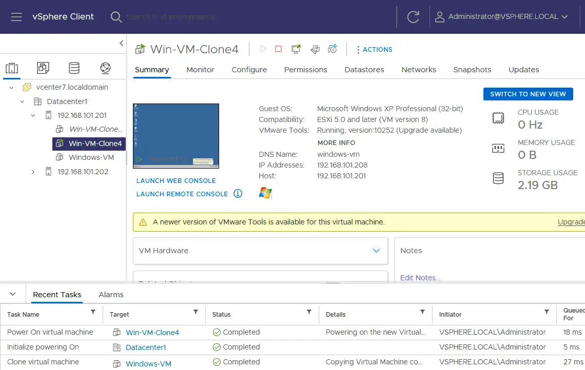Click the Administrator user avatar icon
The width and height of the screenshot is (585, 370).
pyautogui.click(x=439, y=17)
